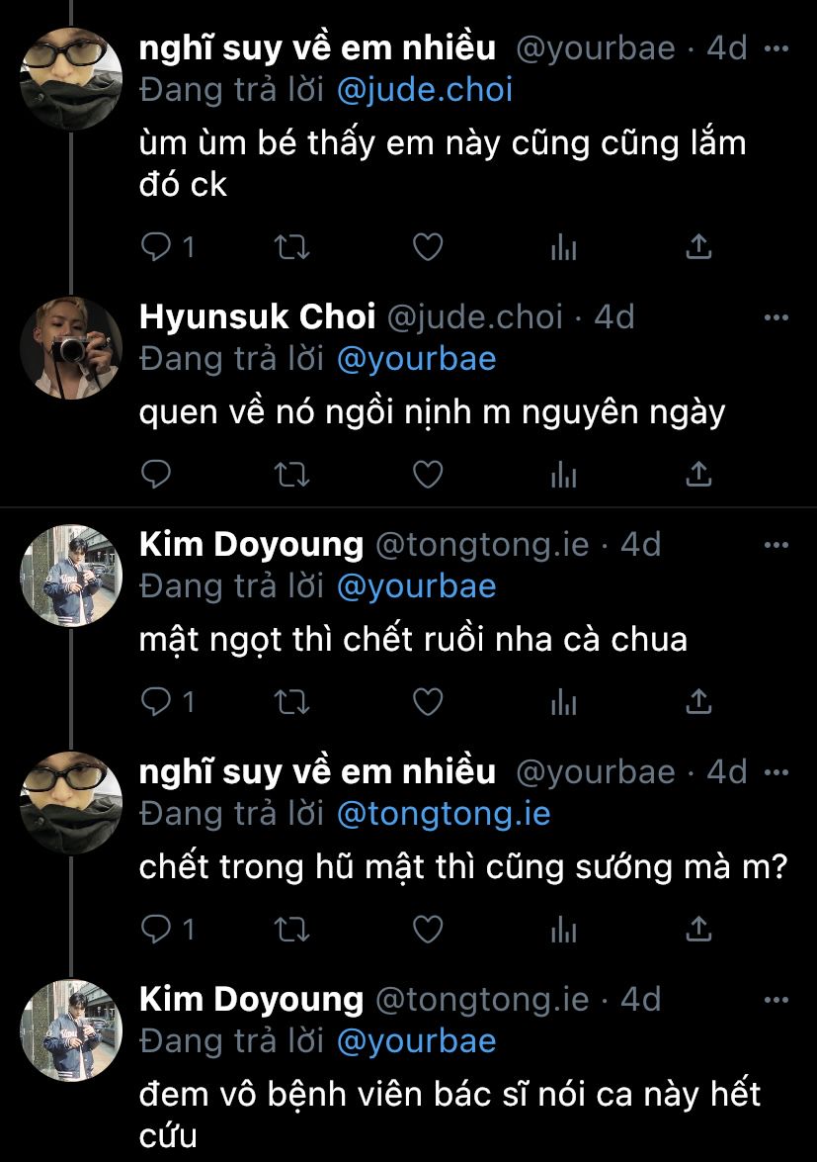View analytics for the "mật ngọt thì chết ruồi" tweet
The height and width of the screenshot is (1162, 817).
(563, 702)
